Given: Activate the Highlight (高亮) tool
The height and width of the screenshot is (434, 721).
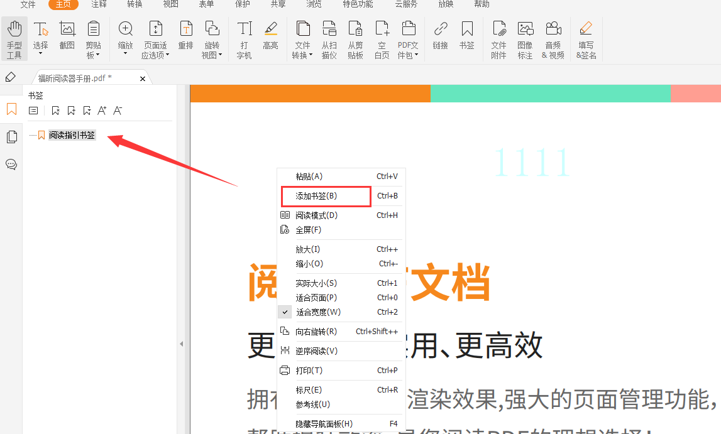Looking at the screenshot, I should tap(271, 38).
